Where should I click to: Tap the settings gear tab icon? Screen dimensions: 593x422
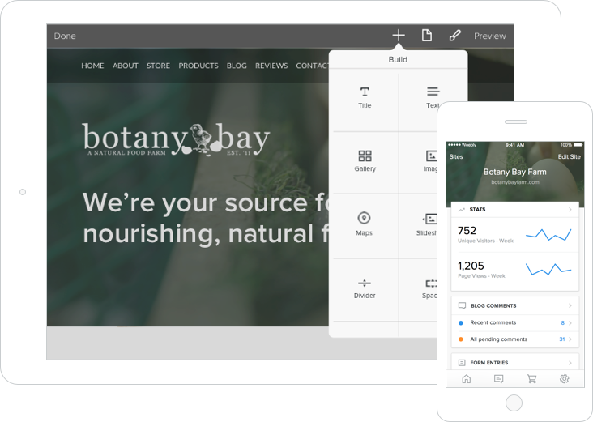565,378
